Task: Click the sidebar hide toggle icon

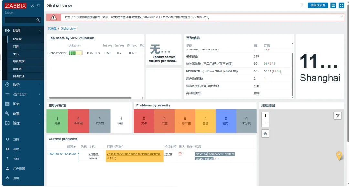Action: (38, 6)
